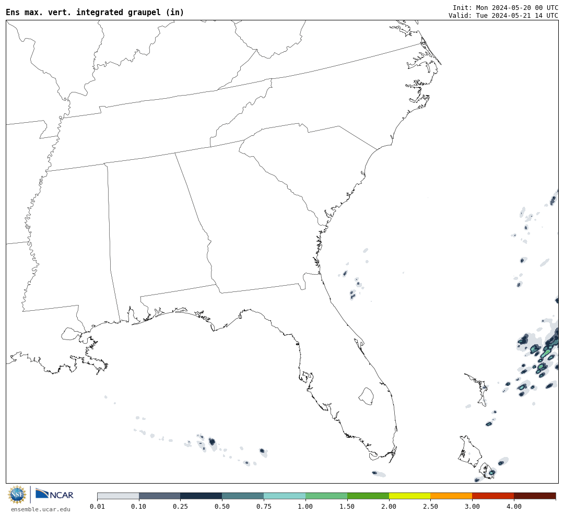Click the map title 'Ens max. vert. integrated graupel (in)'
The width and height of the screenshot is (564, 516).
pyautogui.click(x=95, y=12)
